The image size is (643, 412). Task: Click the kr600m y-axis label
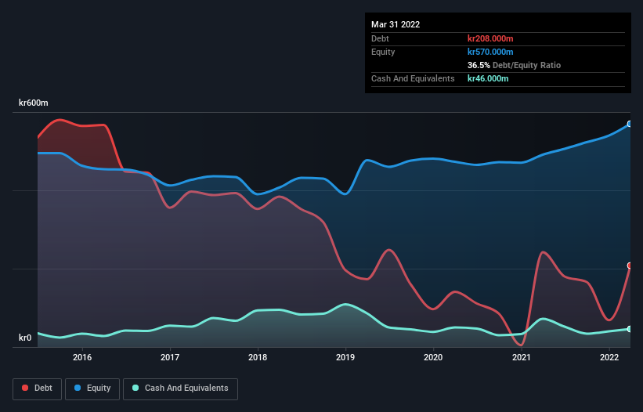pos(33,103)
